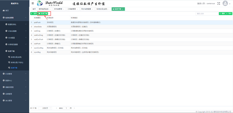Screen dimensions: 233x113
Task: Close the 发布者管理 tab
Action: tap(63, 9)
